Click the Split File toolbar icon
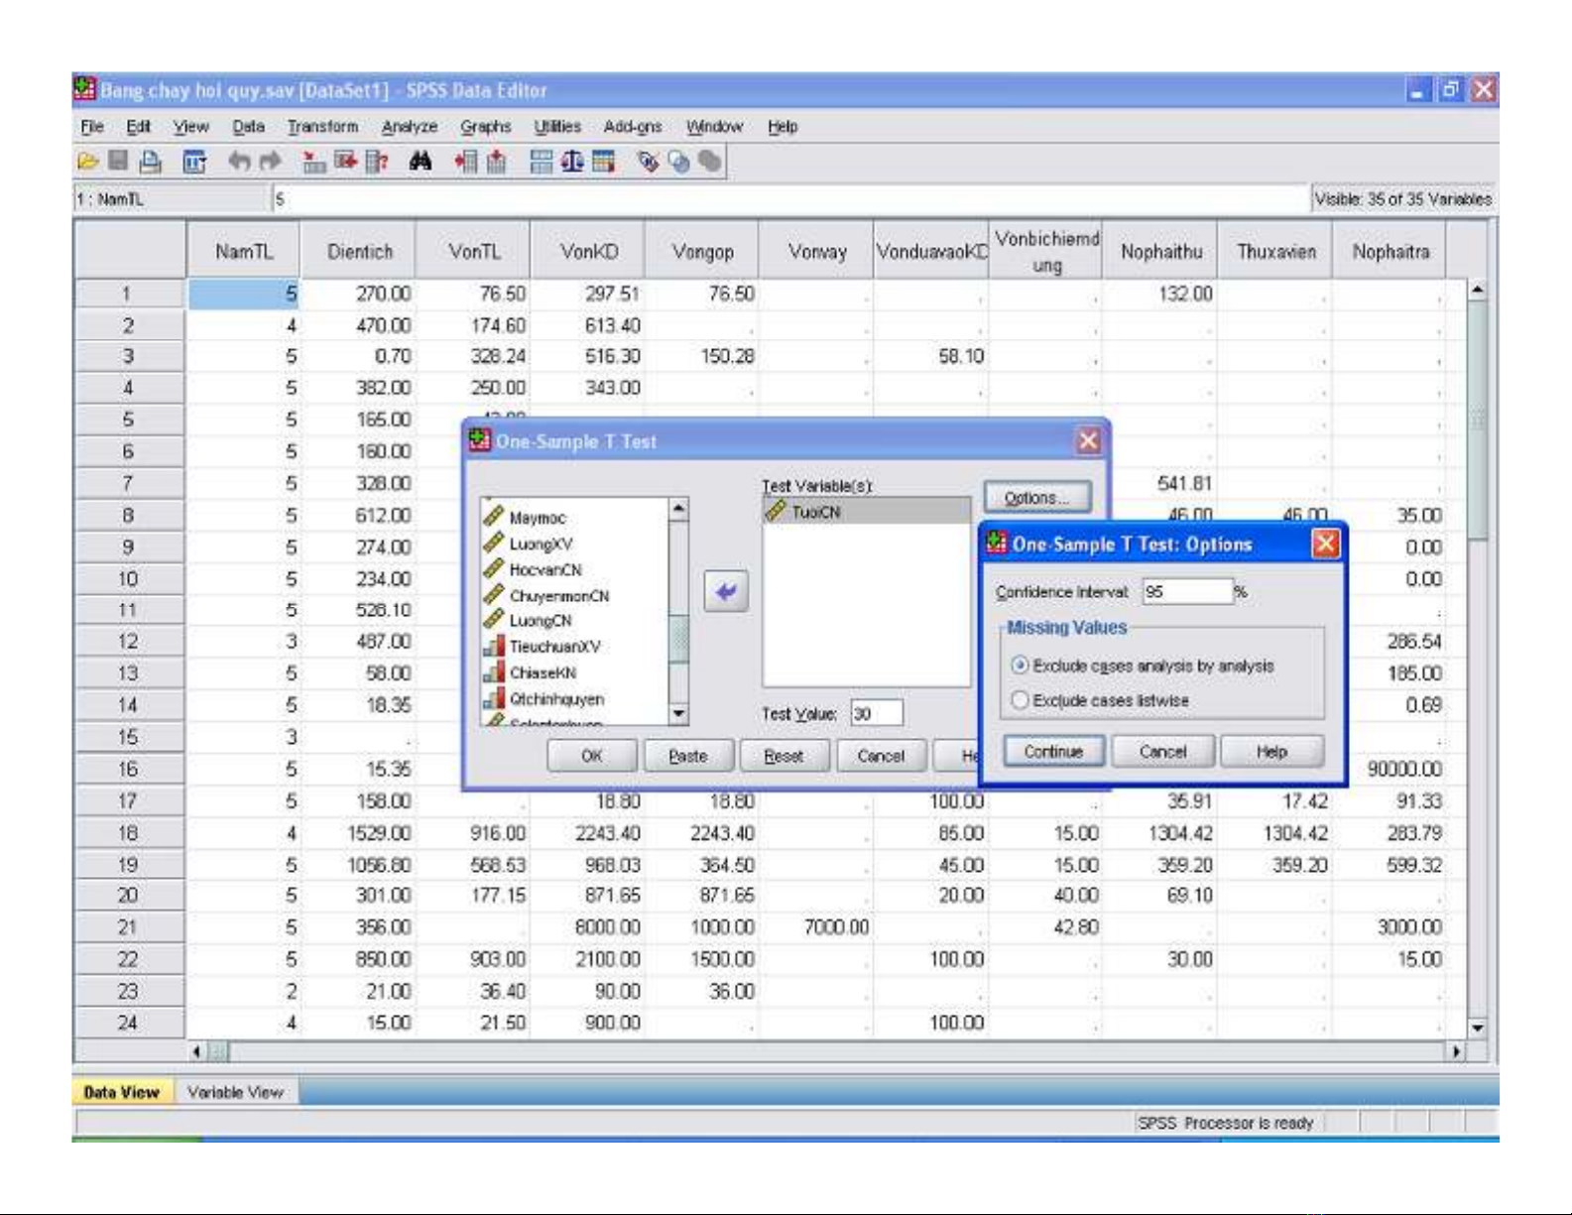1572x1215 pixels. 541,162
